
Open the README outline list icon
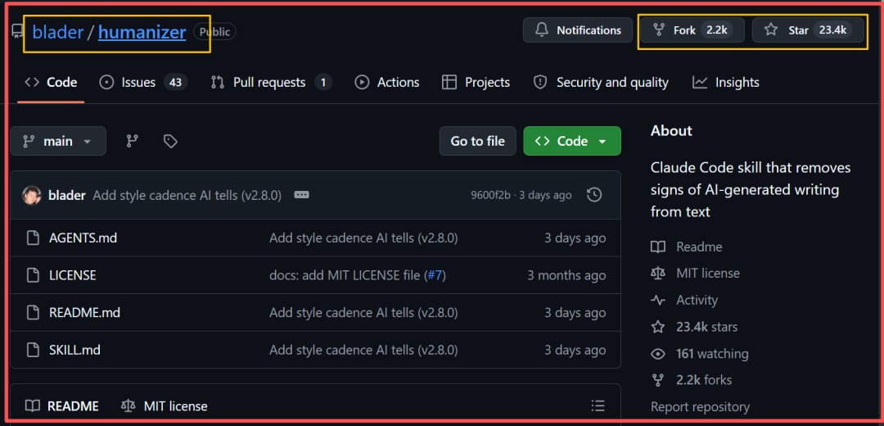[x=598, y=406]
